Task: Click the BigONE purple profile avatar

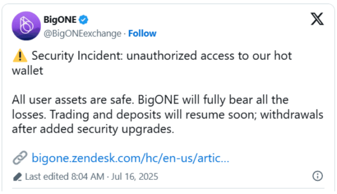Action: pyautogui.click(x=26, y=26)
